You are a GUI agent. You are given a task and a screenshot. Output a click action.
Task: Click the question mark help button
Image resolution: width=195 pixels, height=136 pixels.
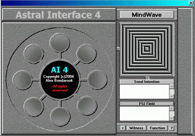click(172, 128)
